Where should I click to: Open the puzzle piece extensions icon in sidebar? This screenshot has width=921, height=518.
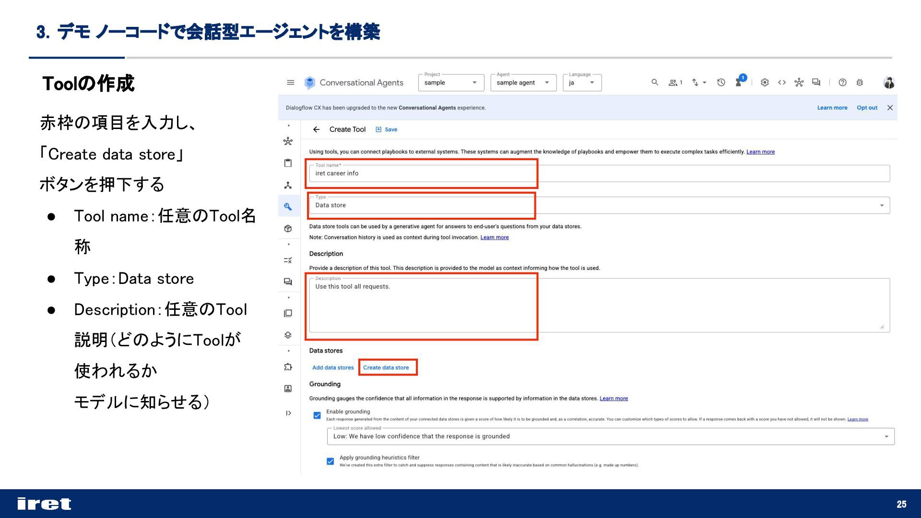point(288,367)
